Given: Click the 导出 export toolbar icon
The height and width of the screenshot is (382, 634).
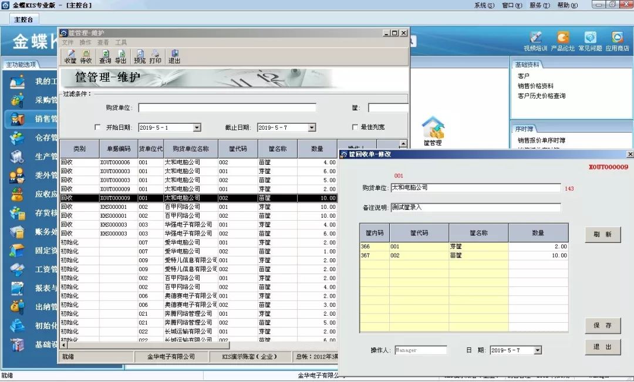Looking at the screenshot, I should (120, 56).
